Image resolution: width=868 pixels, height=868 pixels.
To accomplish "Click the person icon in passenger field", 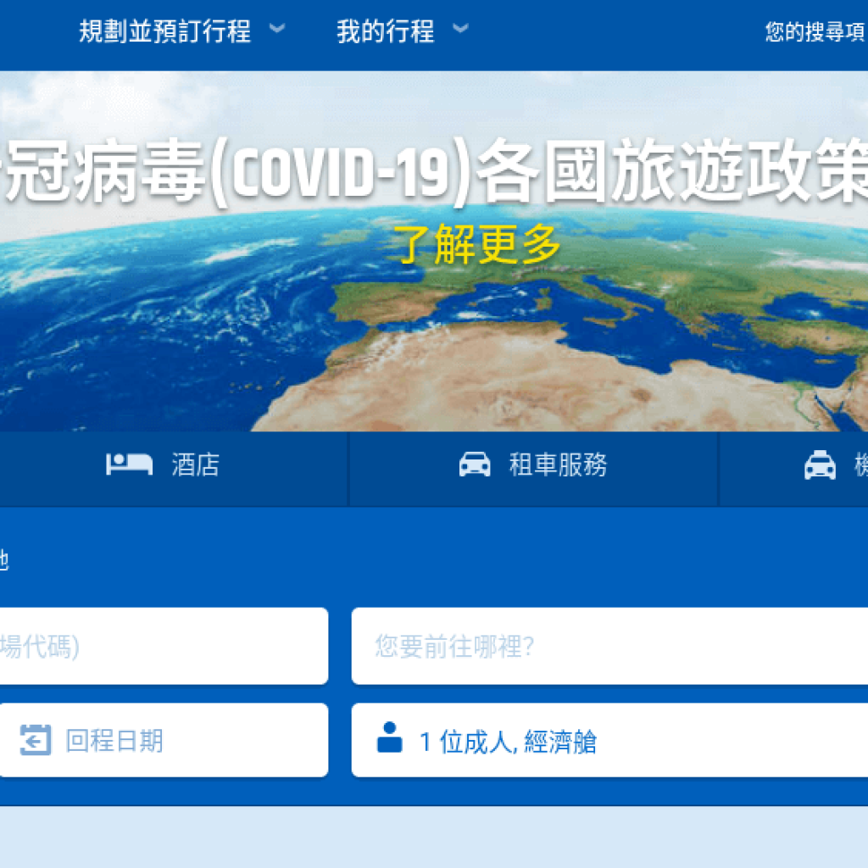I will pos(389,737).
